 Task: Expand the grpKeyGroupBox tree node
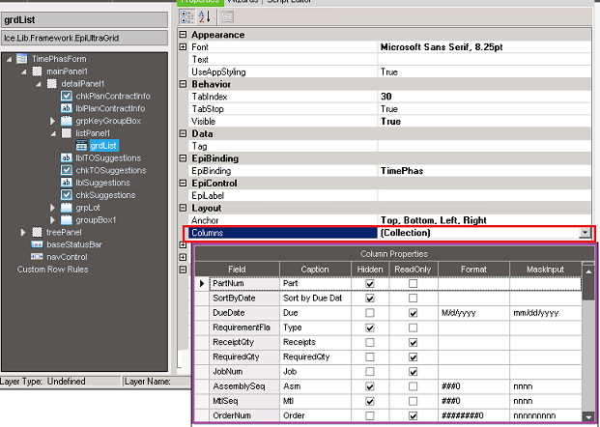pyautogui.click(x=52, y=122)
